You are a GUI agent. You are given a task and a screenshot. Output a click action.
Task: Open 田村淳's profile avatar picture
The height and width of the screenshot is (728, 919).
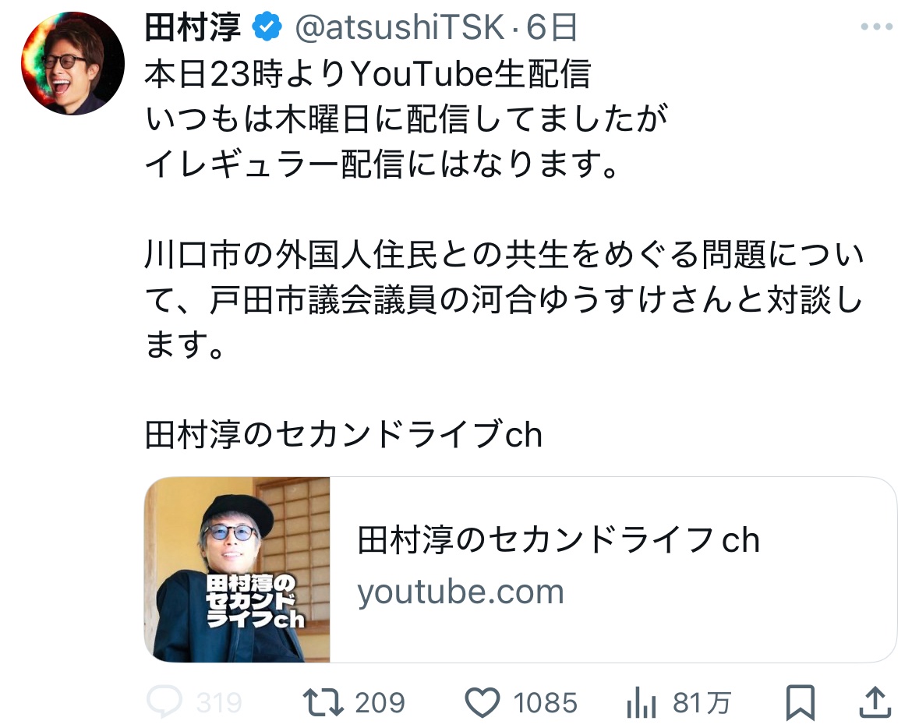[x=72, y=64]
